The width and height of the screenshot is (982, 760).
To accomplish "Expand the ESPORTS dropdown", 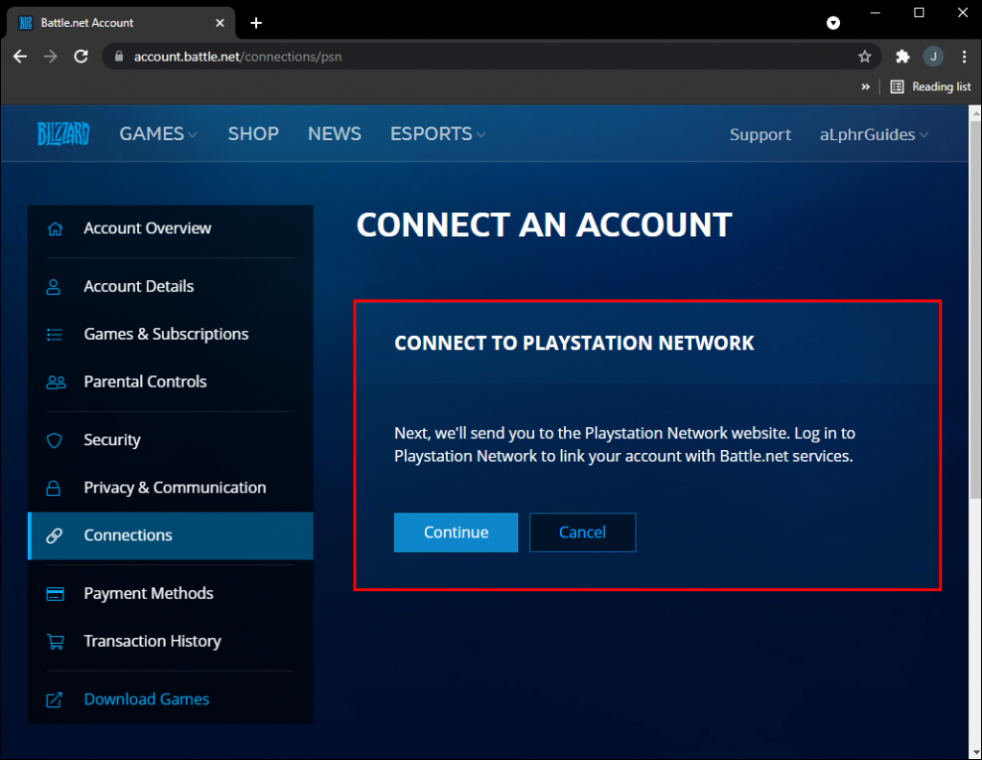I will [436, 133].
